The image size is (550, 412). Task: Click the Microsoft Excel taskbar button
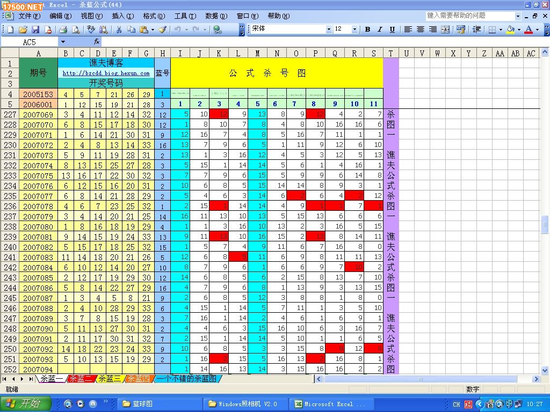pyautogui.click(x=332, y=404)
